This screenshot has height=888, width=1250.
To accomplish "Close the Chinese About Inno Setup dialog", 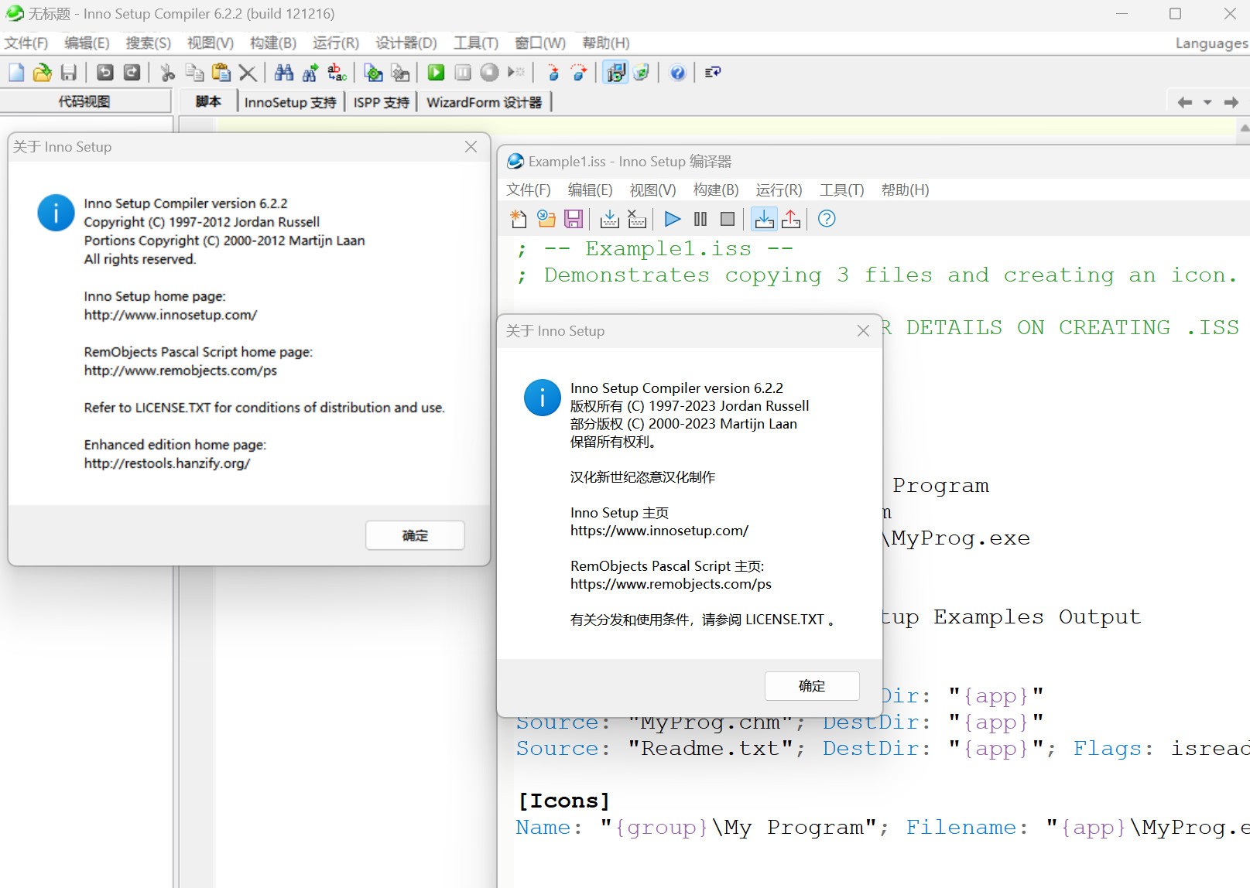I will coord(864,331).
